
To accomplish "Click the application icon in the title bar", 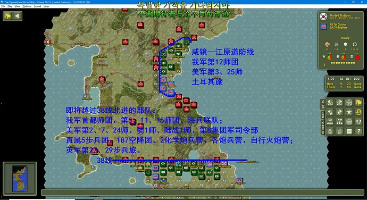I will tap(2, 2).
